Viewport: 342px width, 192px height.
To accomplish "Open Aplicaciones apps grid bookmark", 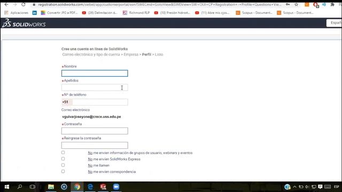I will click(17, 13).
